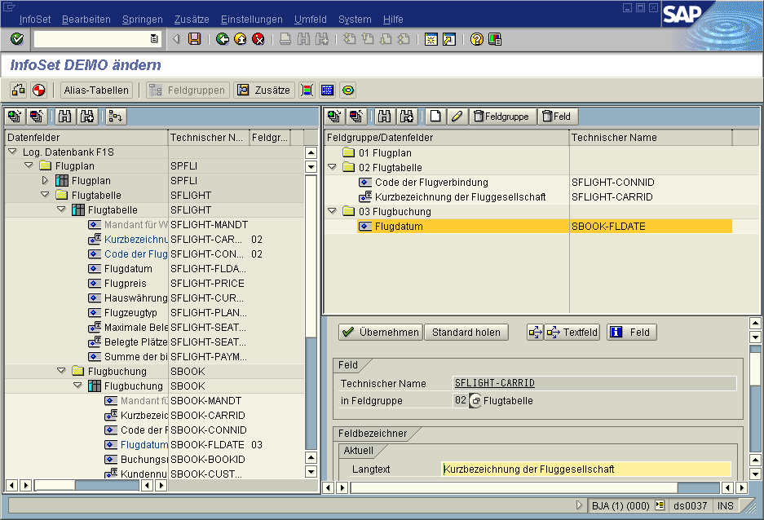Click the Save diskette icon
764x520 pixels.
click(195, 39)
